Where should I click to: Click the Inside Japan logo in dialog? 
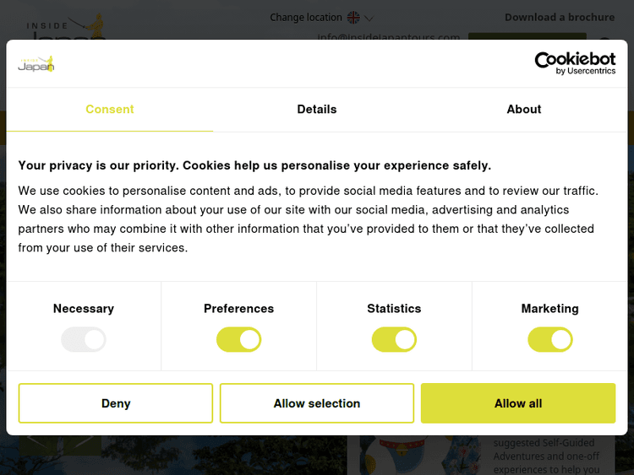[x=36, y=65]
